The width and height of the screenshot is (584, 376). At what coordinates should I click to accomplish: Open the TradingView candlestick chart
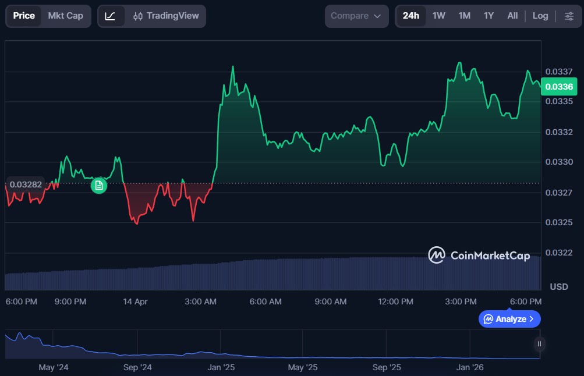click(165, 16)
